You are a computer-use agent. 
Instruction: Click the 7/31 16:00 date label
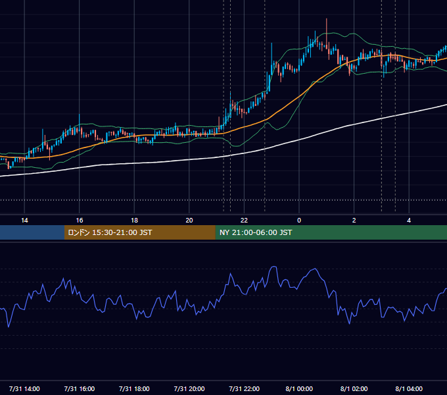(x=80, y=388)
